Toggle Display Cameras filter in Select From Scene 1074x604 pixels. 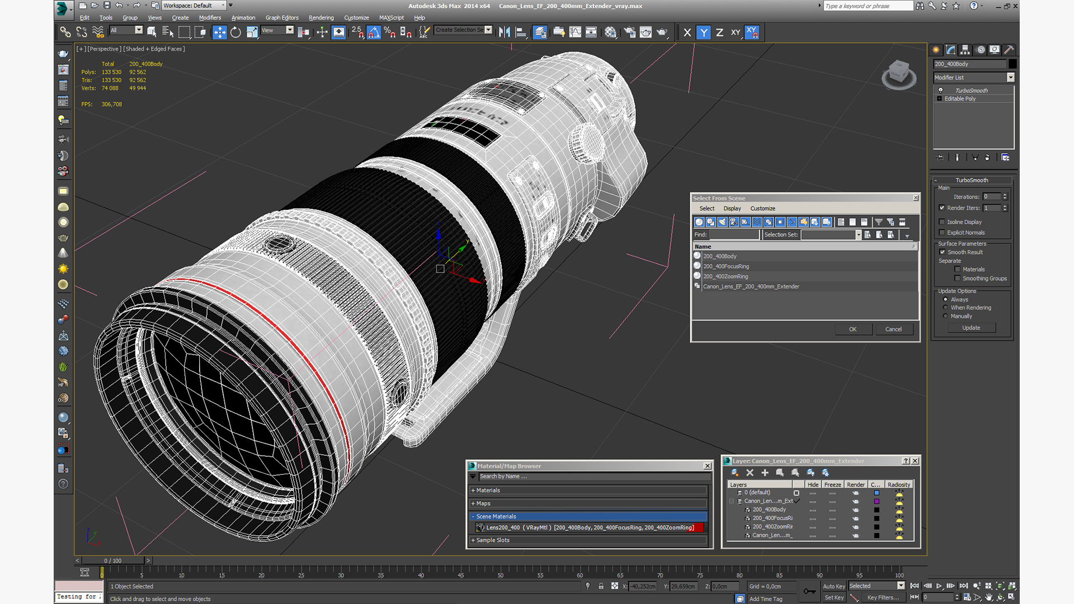734,222
